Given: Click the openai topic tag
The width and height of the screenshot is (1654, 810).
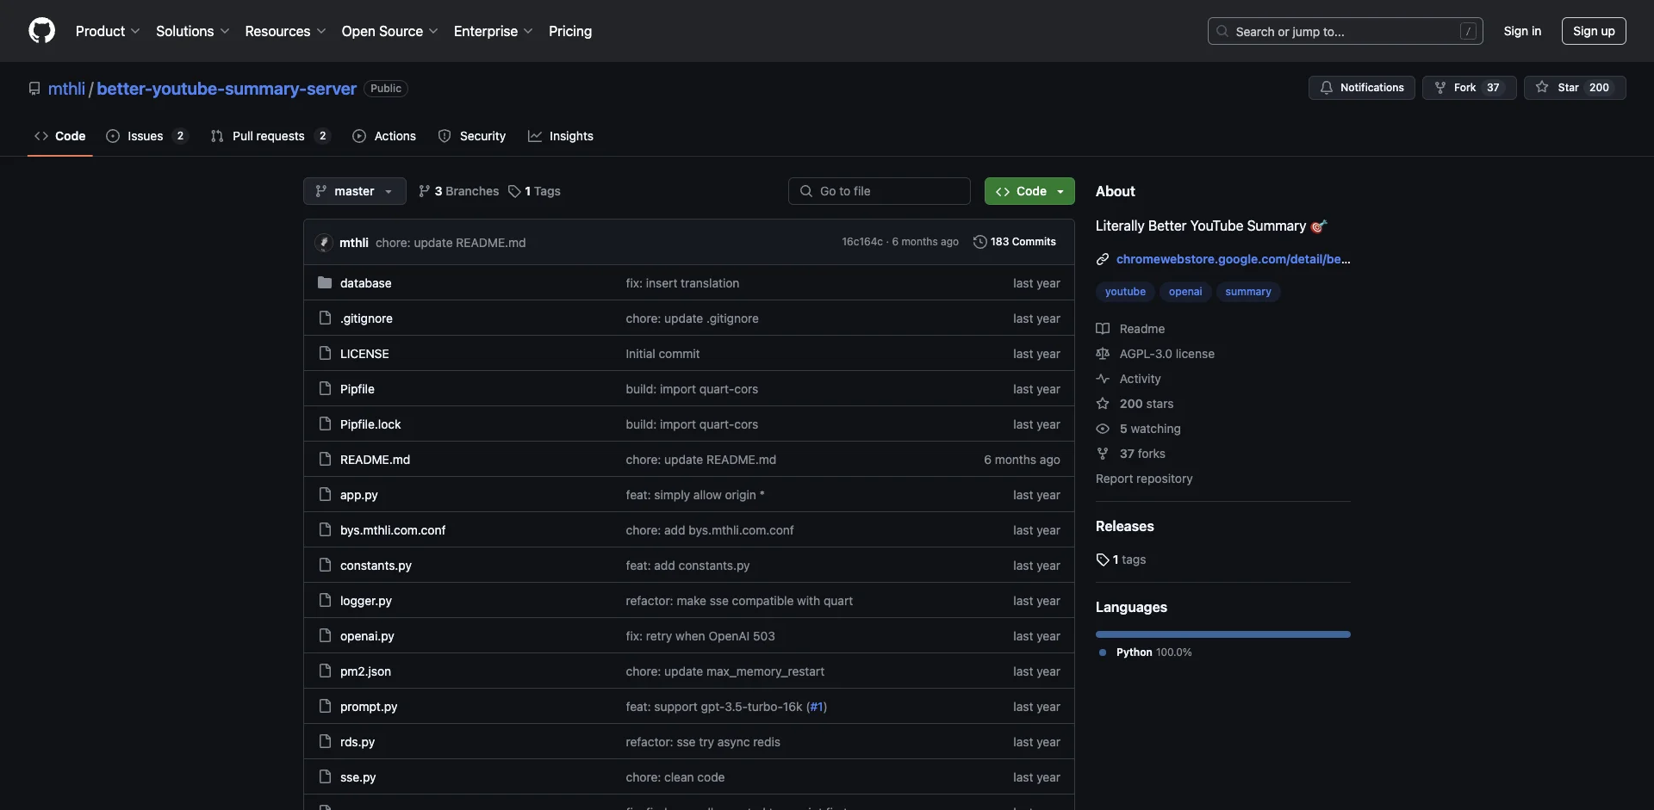Looking at the screenshot, I should [x=1185, y=292].
